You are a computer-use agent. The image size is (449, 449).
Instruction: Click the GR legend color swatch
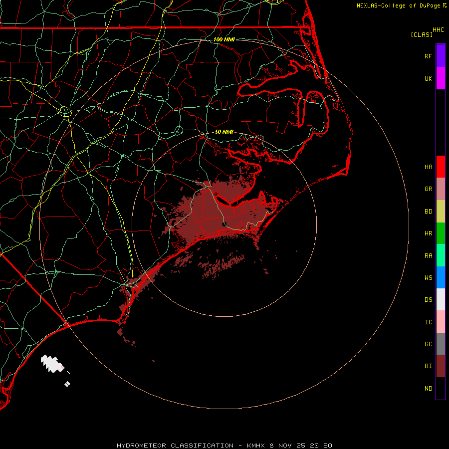tap(441, 189)
